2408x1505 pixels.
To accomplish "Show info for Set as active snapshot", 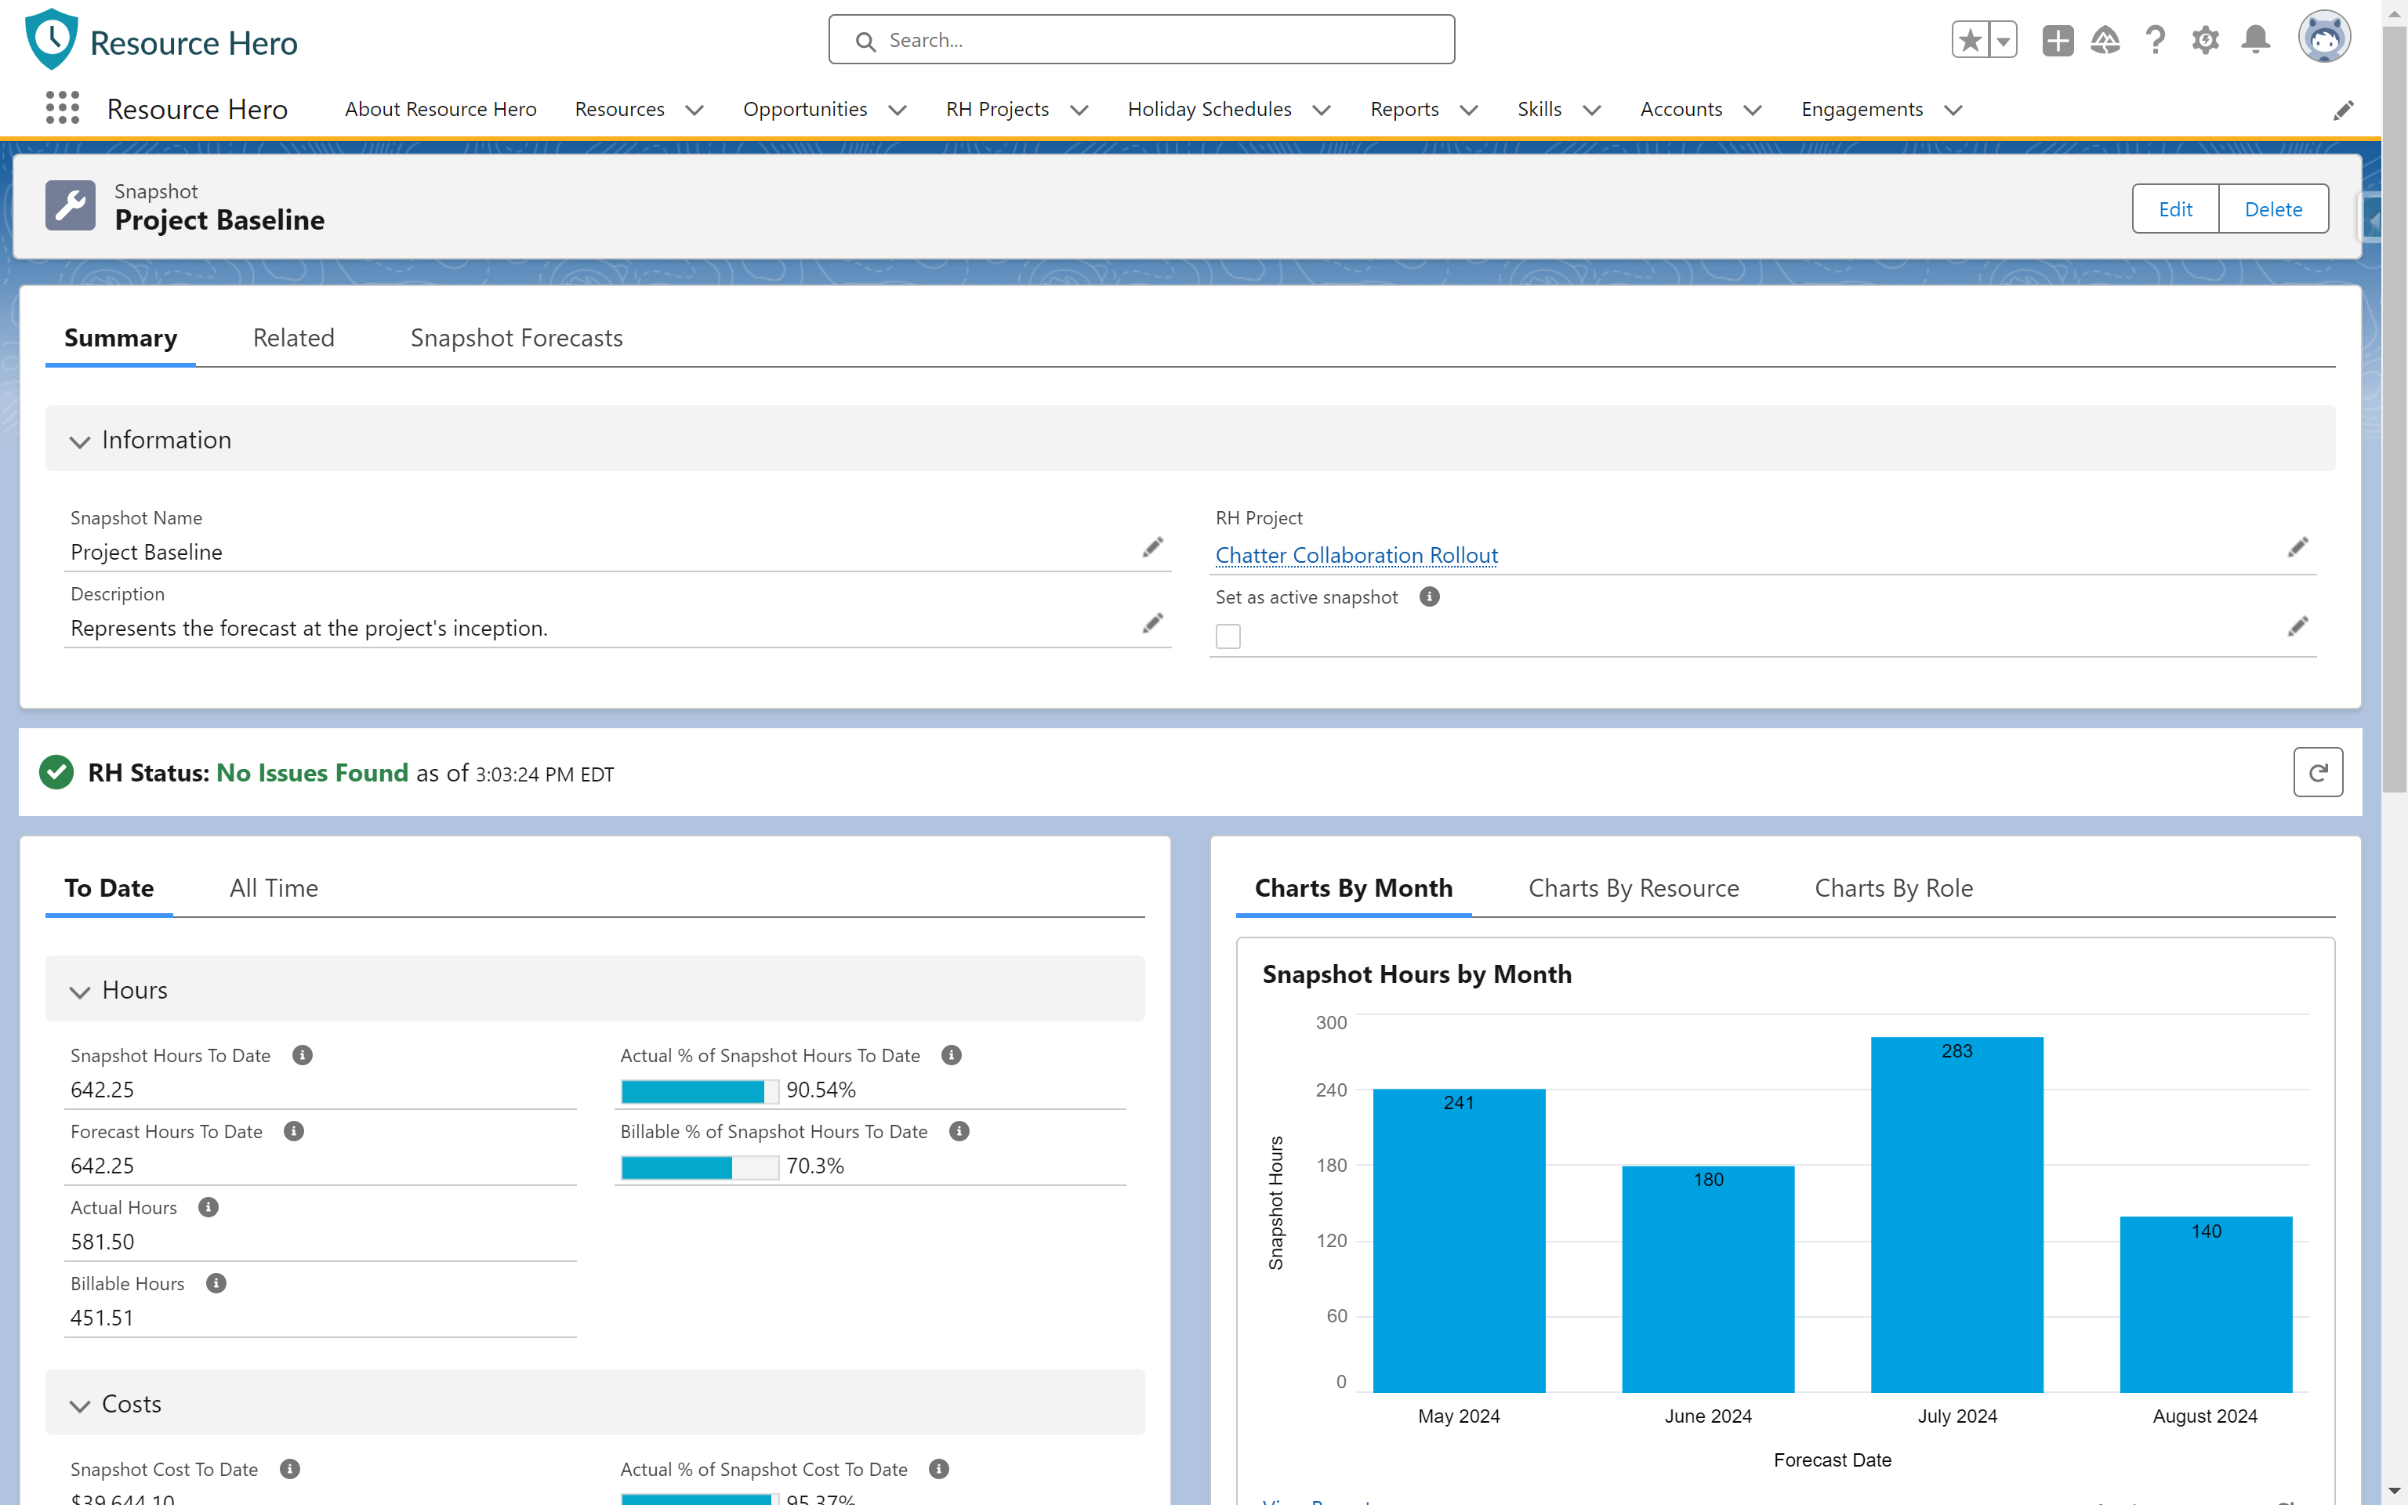I will point(1429,597).
